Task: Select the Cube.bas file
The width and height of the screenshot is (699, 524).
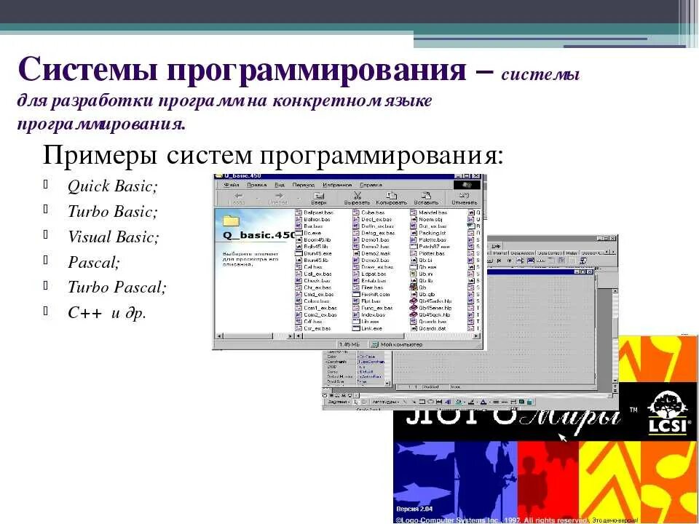Action: click(368, 213)
